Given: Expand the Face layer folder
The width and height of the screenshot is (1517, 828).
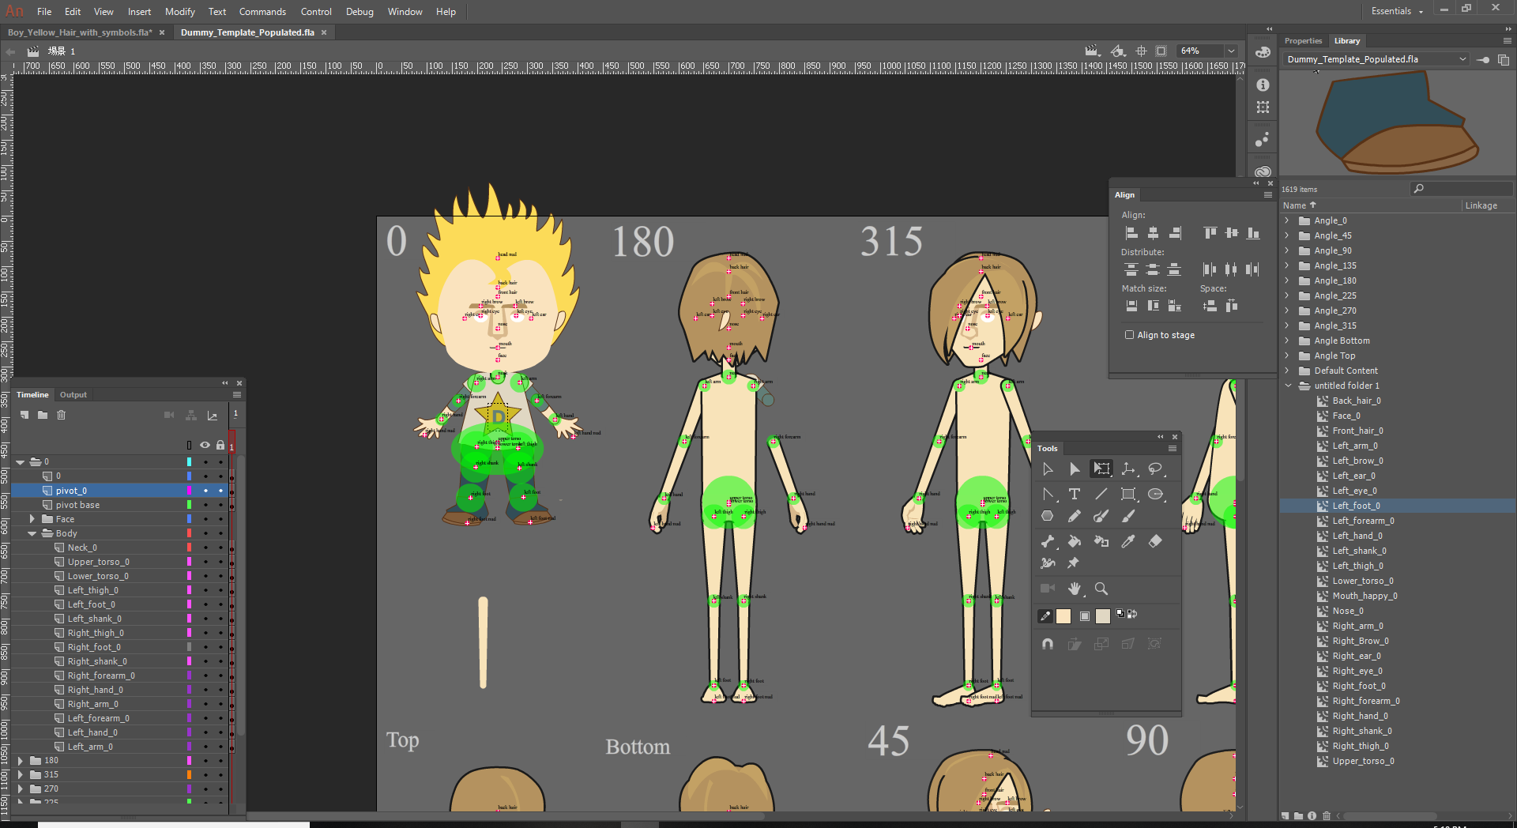Looking at the screenshot, I should click(32, 519).
